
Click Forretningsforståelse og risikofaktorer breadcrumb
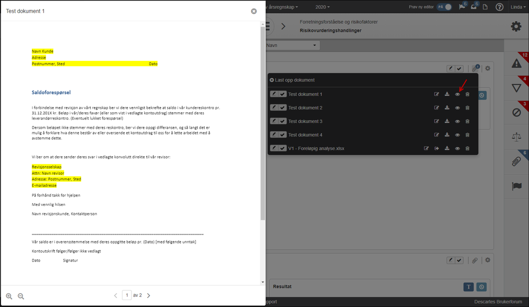(x=338, y=22)
